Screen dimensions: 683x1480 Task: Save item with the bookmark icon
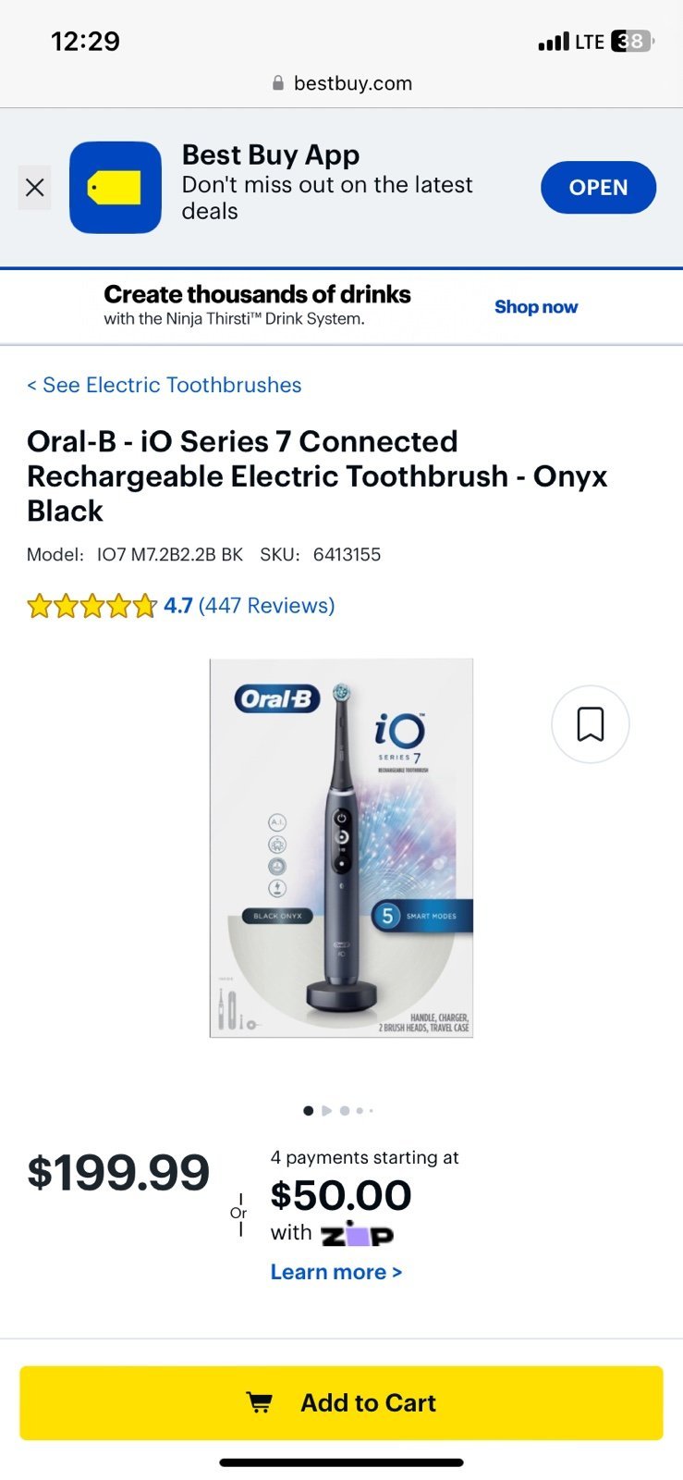[591, 724]
